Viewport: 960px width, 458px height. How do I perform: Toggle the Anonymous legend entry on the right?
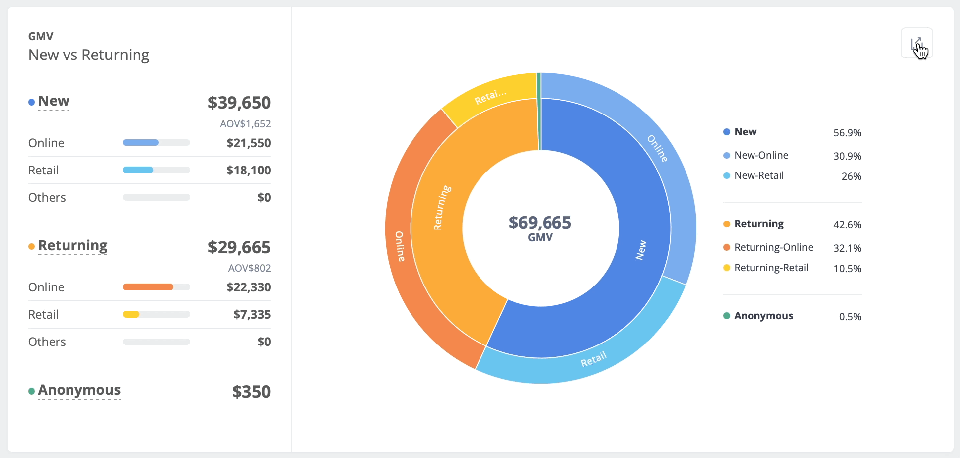pos(763,316)
